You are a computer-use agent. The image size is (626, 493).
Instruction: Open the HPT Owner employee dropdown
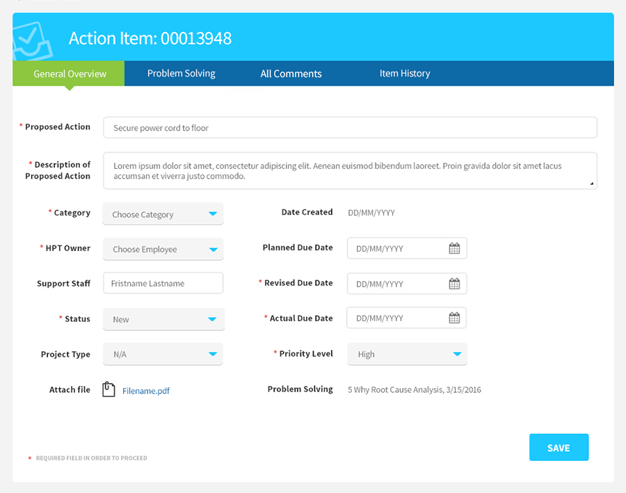click(x=163, y=249)
